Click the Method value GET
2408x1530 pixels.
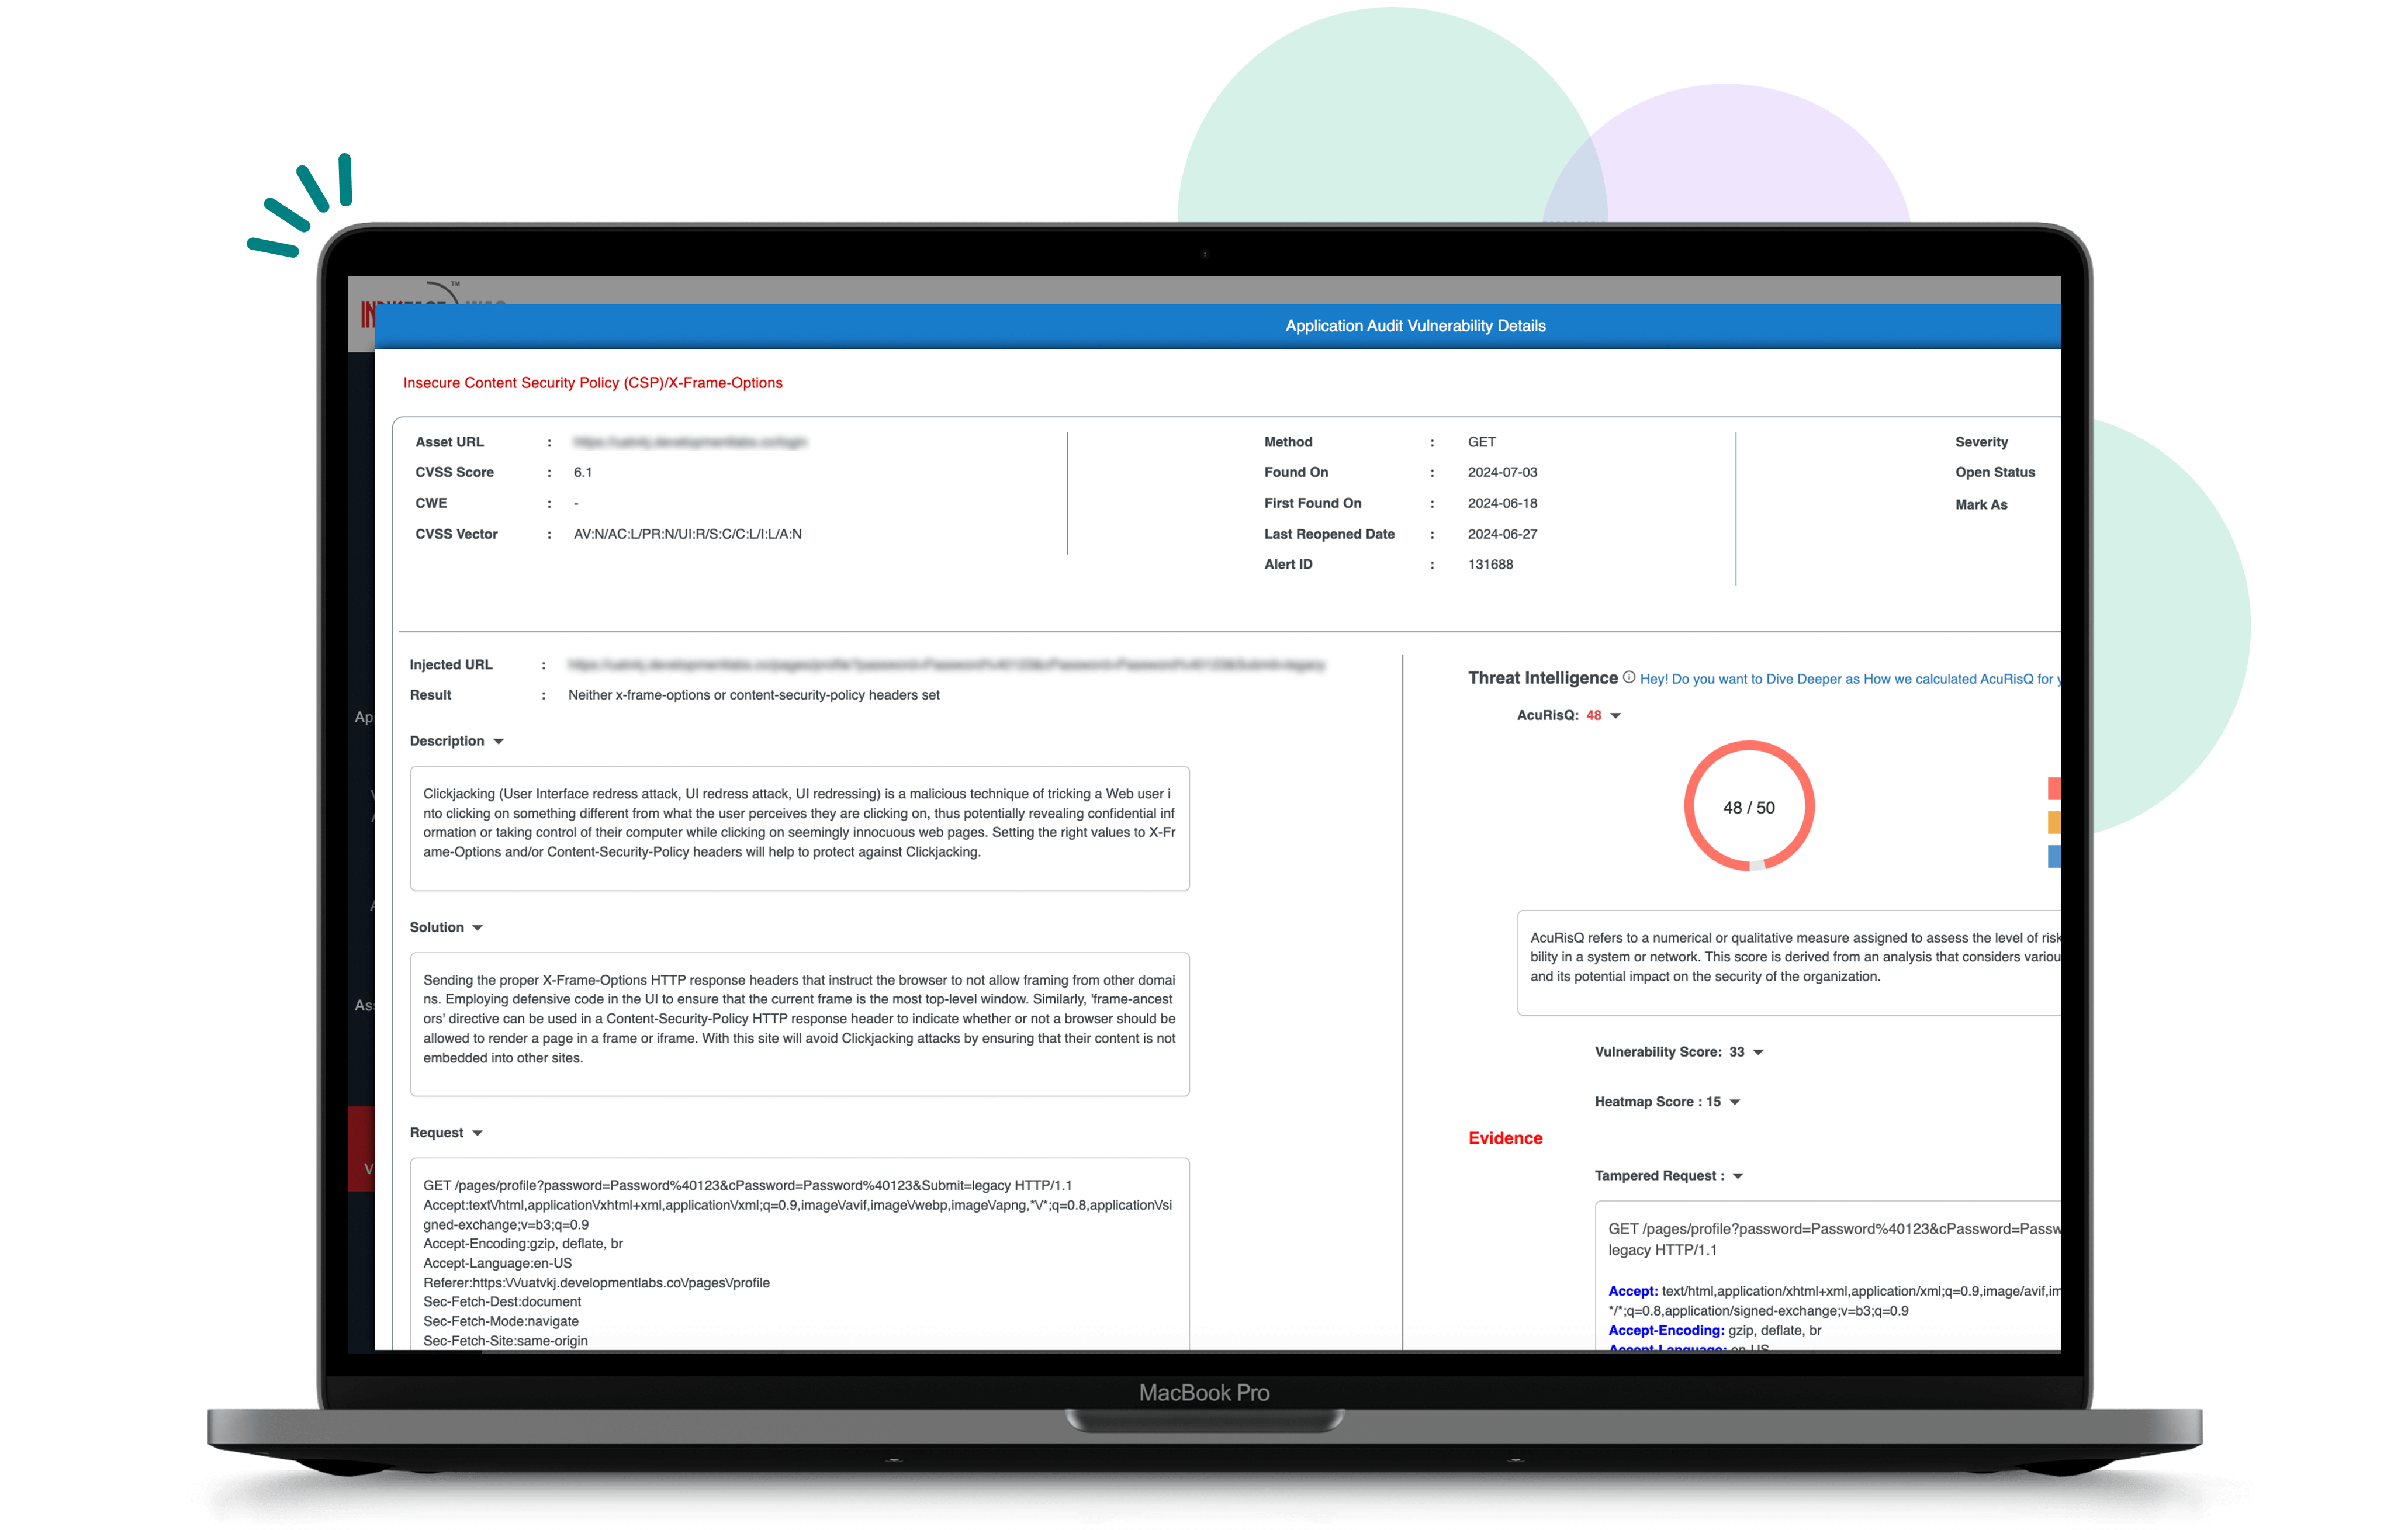point(1482,442)
